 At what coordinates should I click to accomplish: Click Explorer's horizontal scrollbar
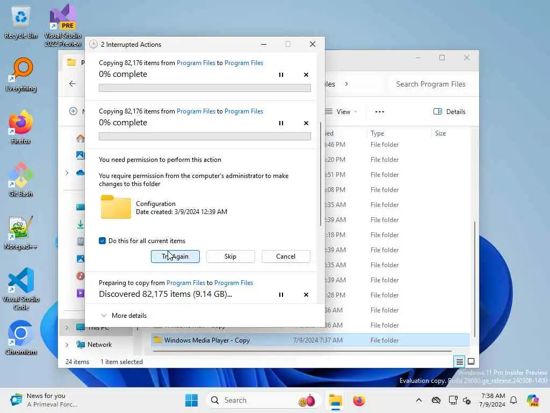pos(302,351)
